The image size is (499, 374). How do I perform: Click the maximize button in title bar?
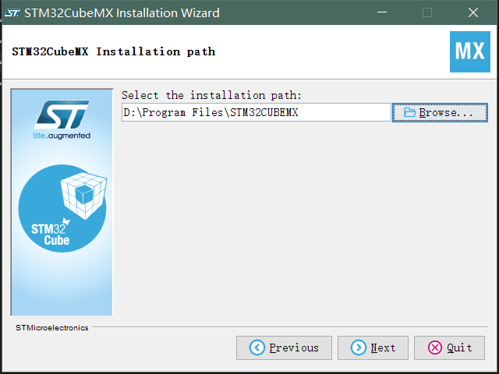427,12
